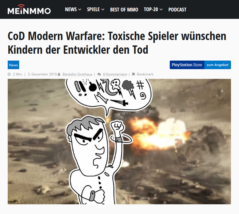The image size is (239, 214).
Task: Click the blue News category tag
Action: click(13, 65)
